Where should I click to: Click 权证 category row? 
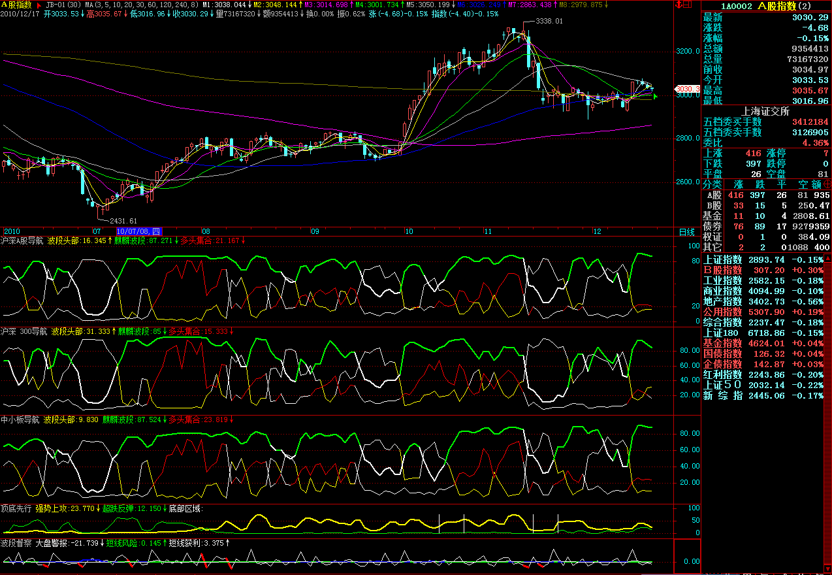[766, 237]
